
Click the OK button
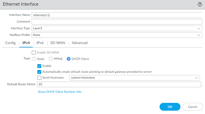tap(170, 107)
